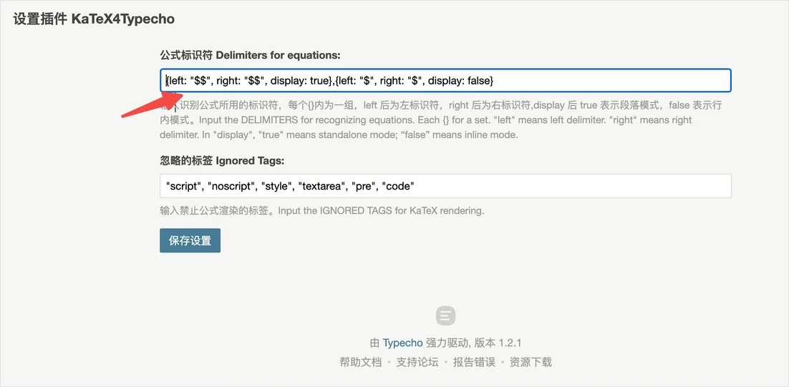Place cursor at "code" in Ignored Tags field

[x=397, y=187]
